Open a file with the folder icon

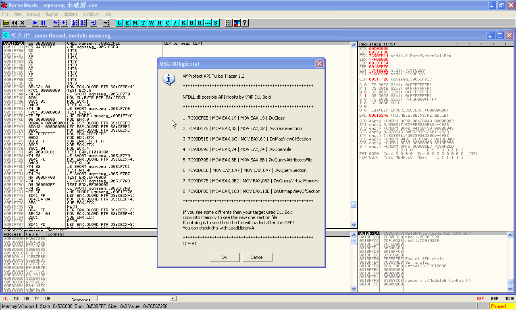pos(6,23)
